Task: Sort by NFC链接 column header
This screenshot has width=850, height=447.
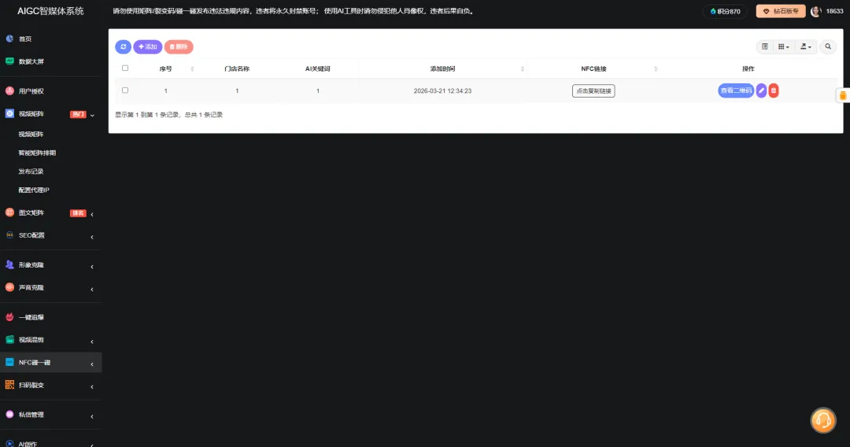Action: pos(593,68)
